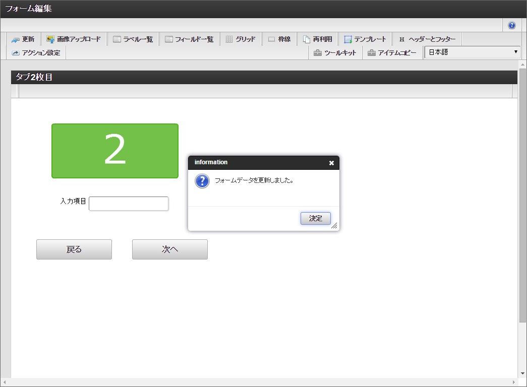Close the information dialog with X
The width and height of the screenshot is (527, 387).
(331, 163)
